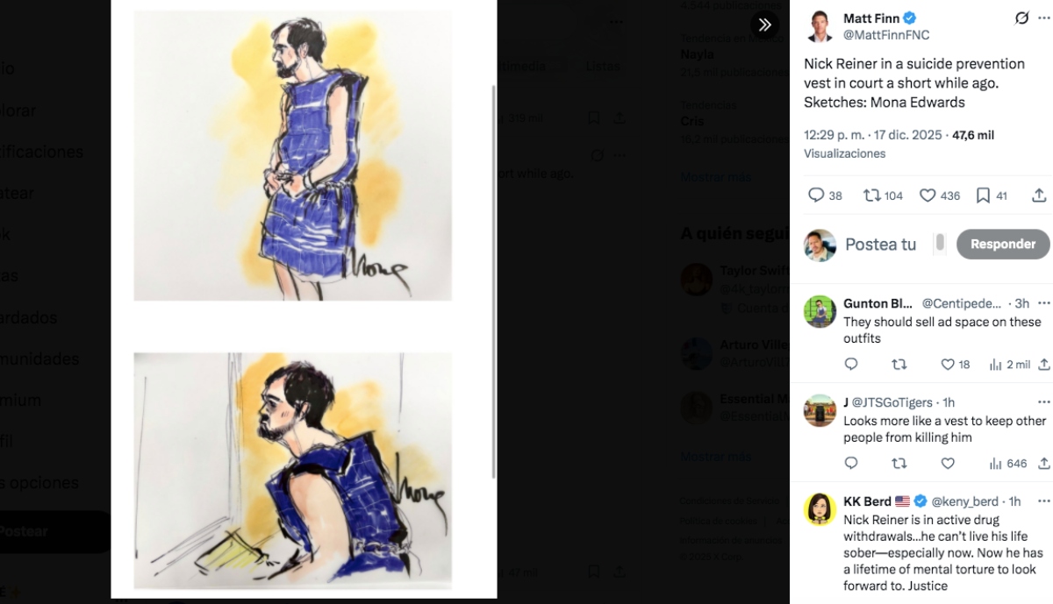1053x604 pixels.
Task: Open the @MattFinnFNC profile handle link
Action: [x=886, y=35]
